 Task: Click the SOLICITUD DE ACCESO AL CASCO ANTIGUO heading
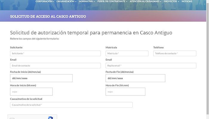coord(48,16)
